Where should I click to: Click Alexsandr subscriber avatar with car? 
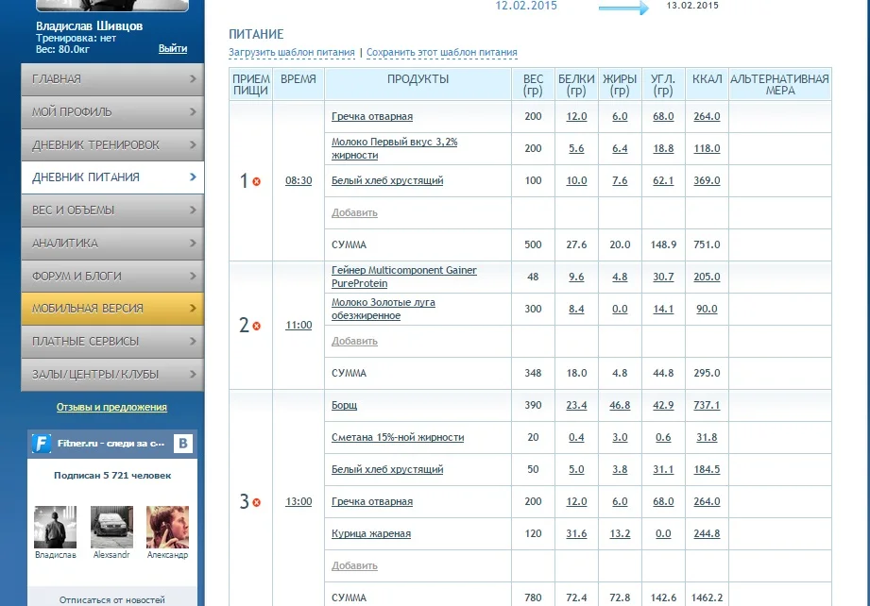(x=111, y=527)
